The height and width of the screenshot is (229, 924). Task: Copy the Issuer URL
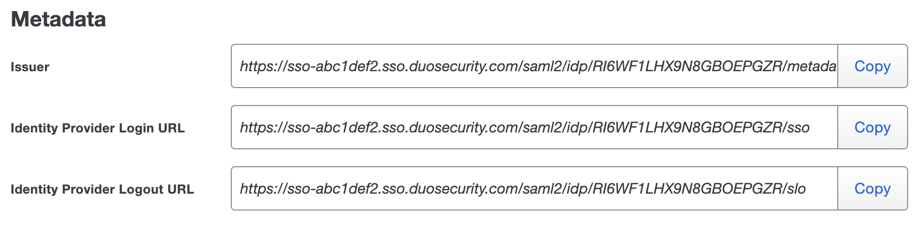(x=872, y=66)
